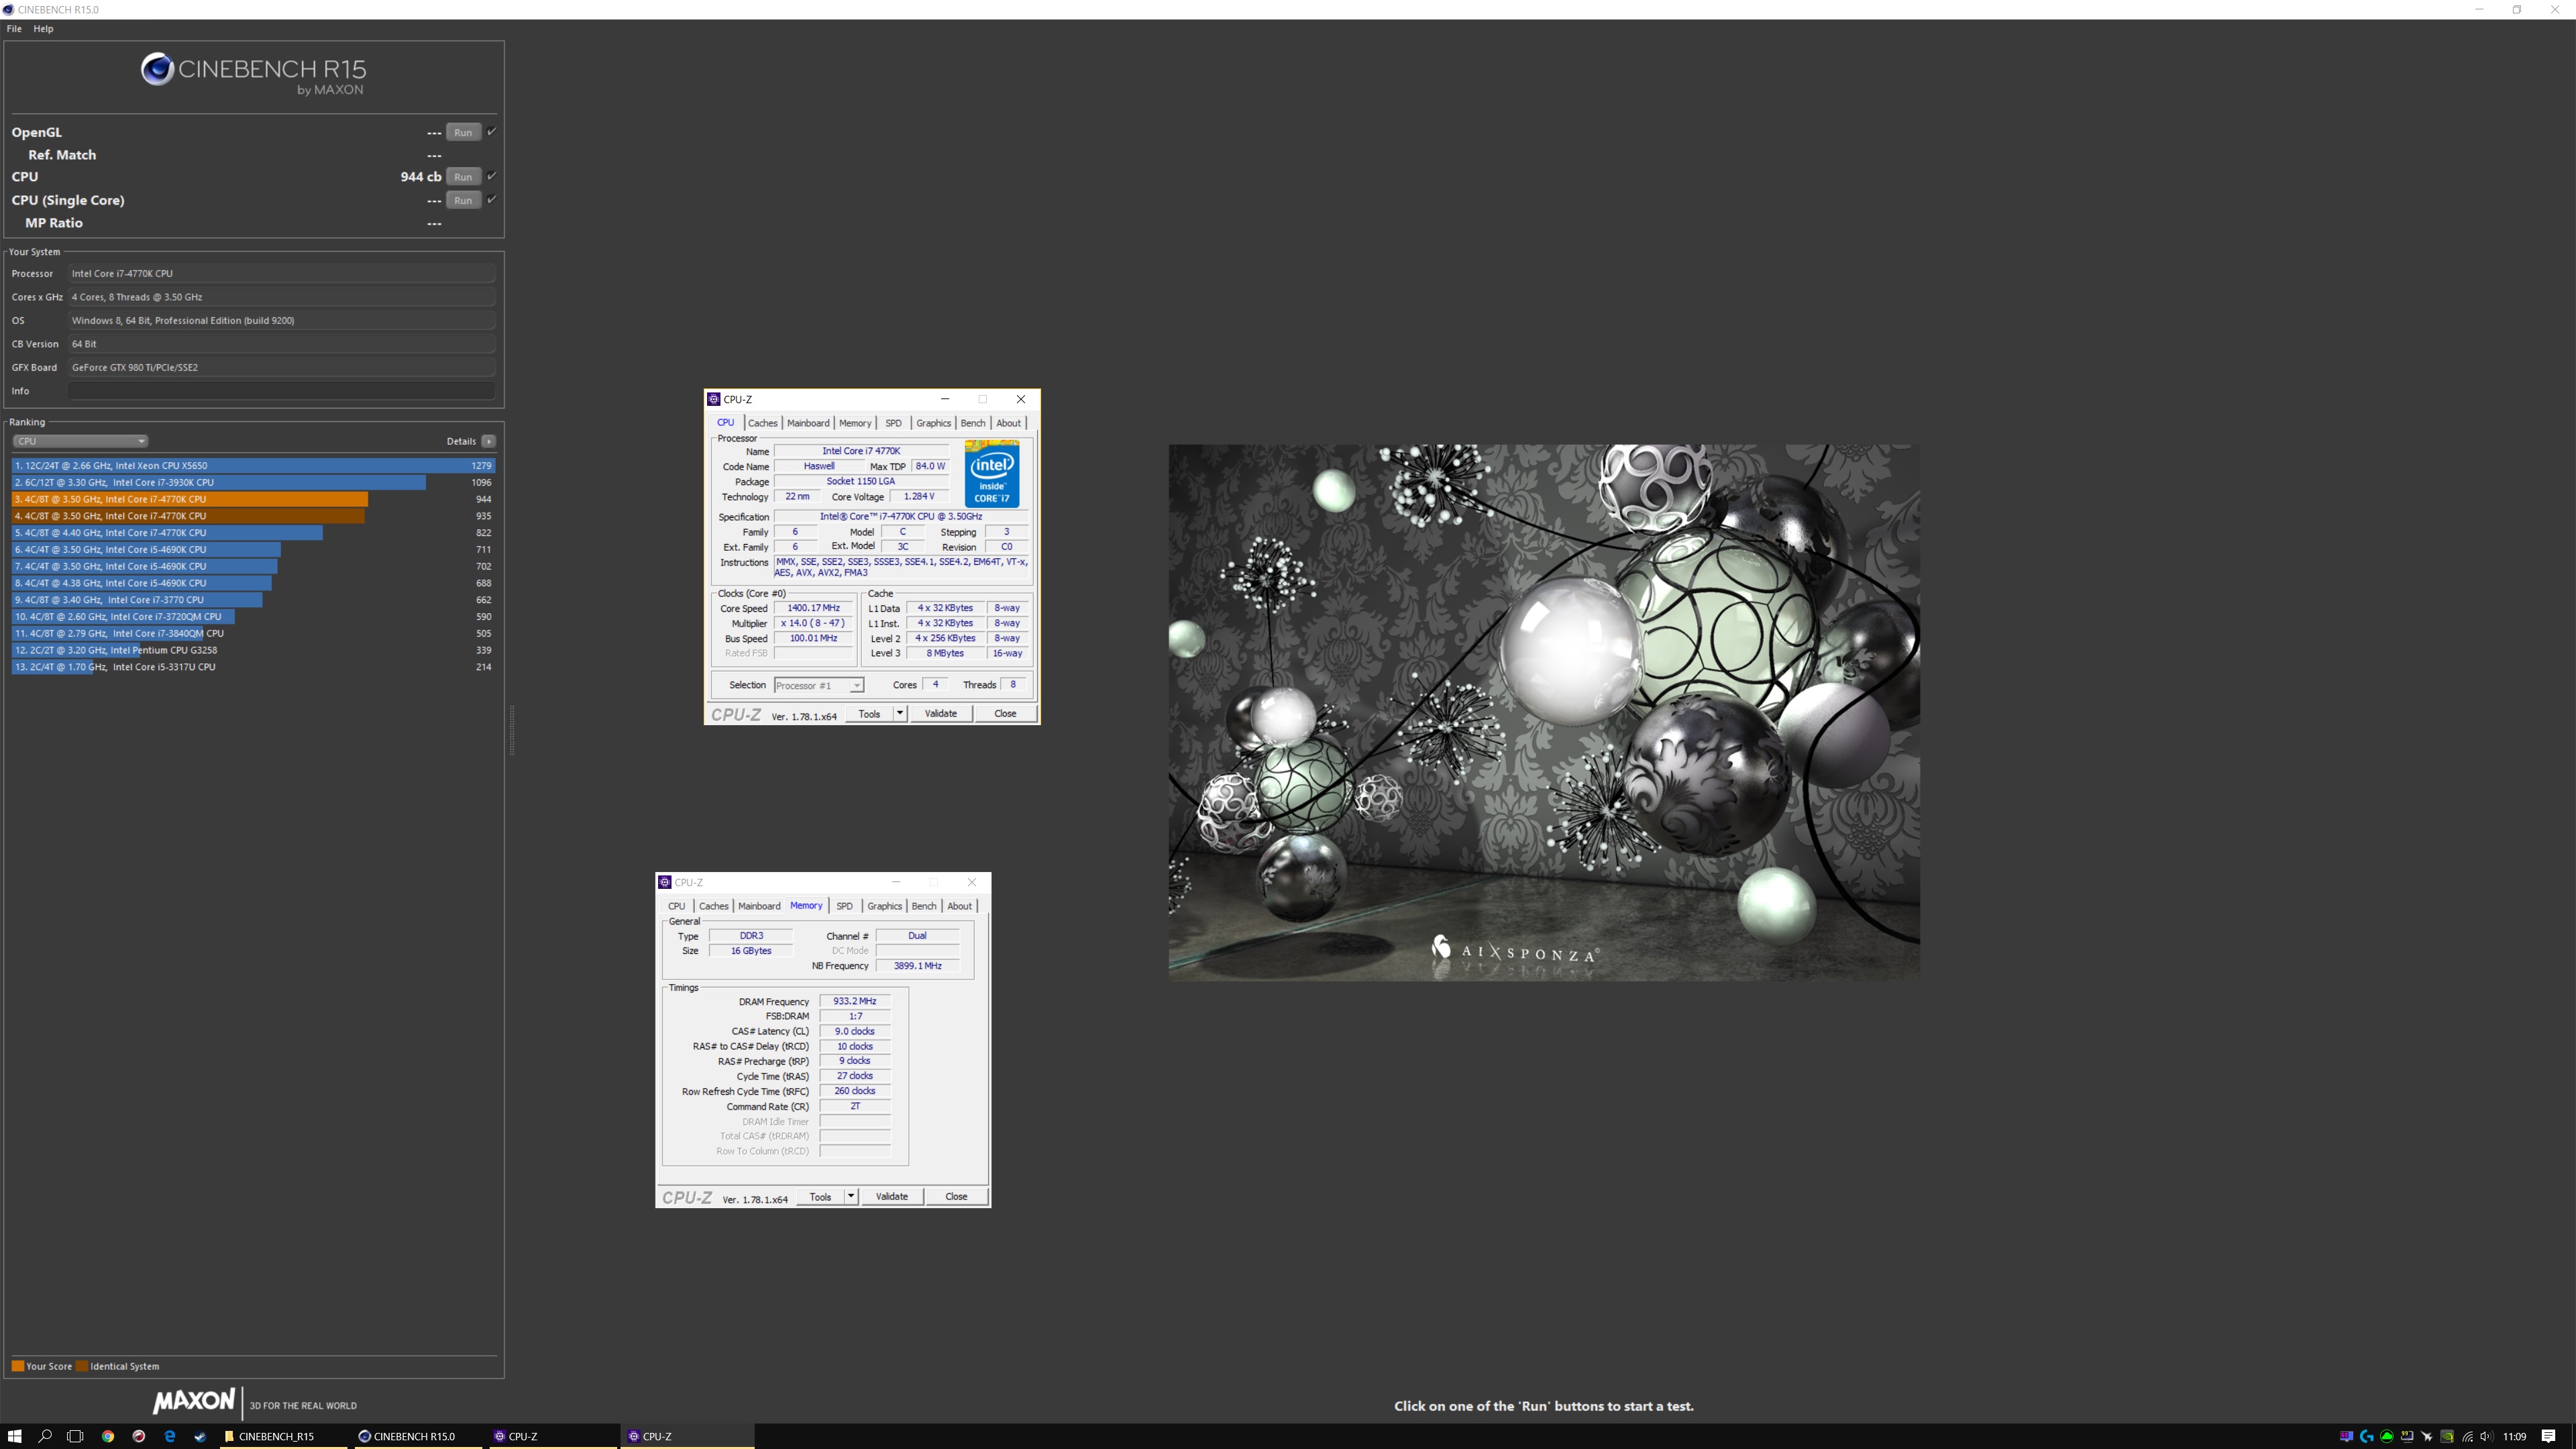
Task: Open the green cloud tray icon
Action: point(2387,1436)
